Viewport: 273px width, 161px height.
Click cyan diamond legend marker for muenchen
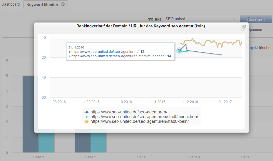86,117
